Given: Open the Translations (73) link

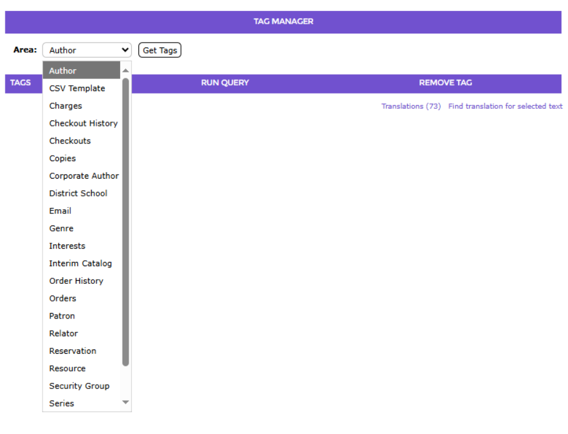Looking at the screenshot, I should point(411,106).
